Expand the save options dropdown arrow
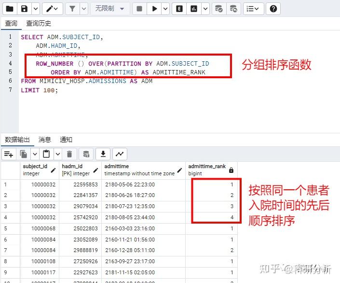The image size is (340, 283). [x=36, y=9]
